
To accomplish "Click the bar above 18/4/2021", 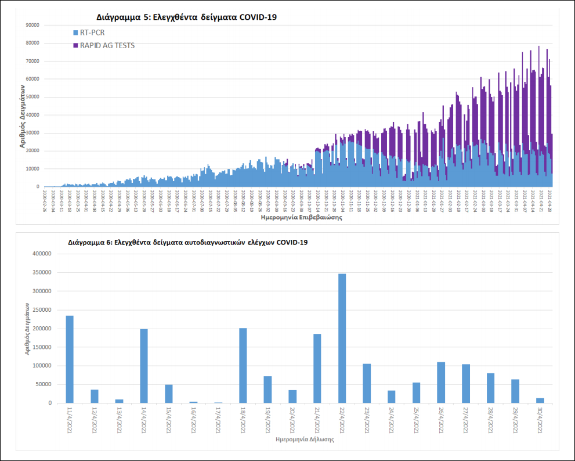I will tap(243, 365).
